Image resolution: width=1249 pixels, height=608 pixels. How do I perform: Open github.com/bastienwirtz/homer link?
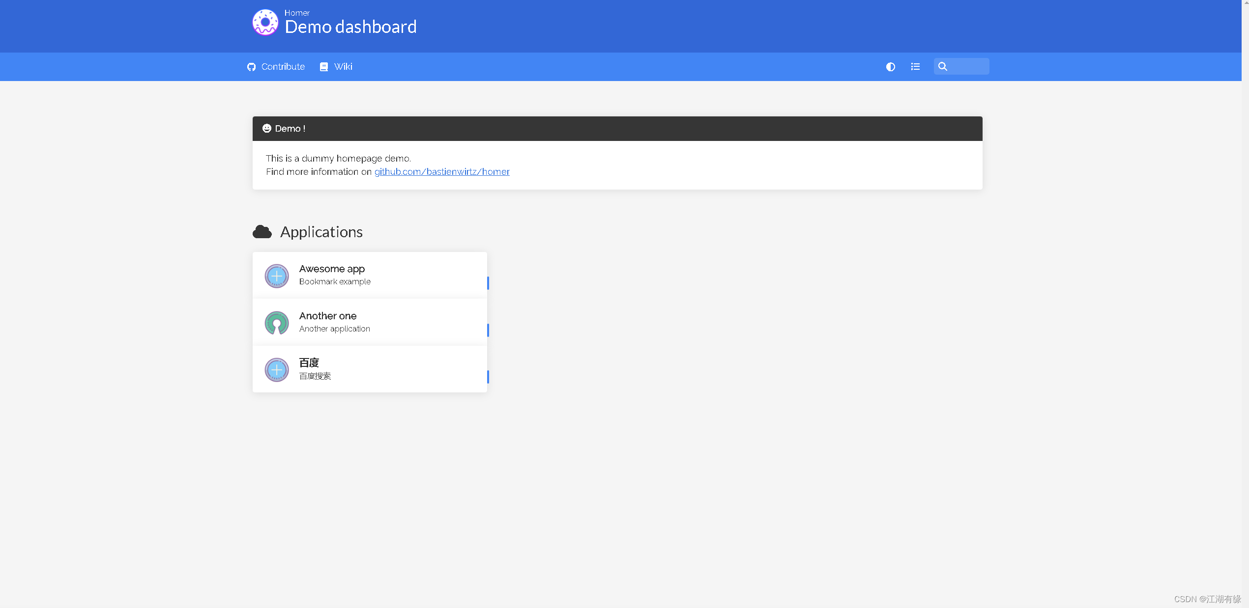point(441,172)
